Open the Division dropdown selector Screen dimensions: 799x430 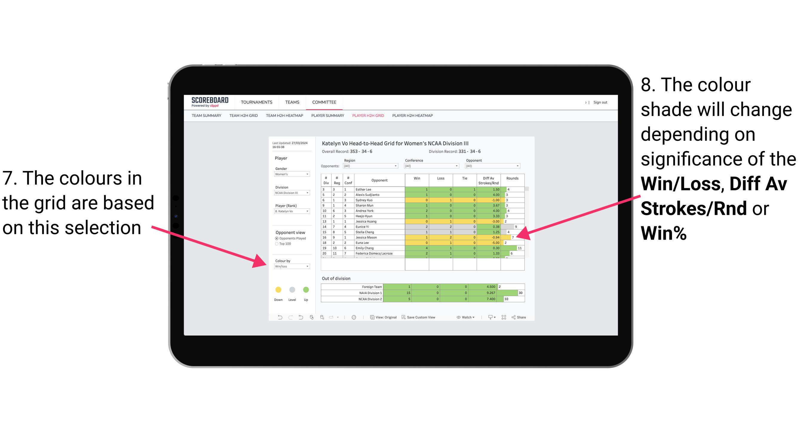point(291,193)
